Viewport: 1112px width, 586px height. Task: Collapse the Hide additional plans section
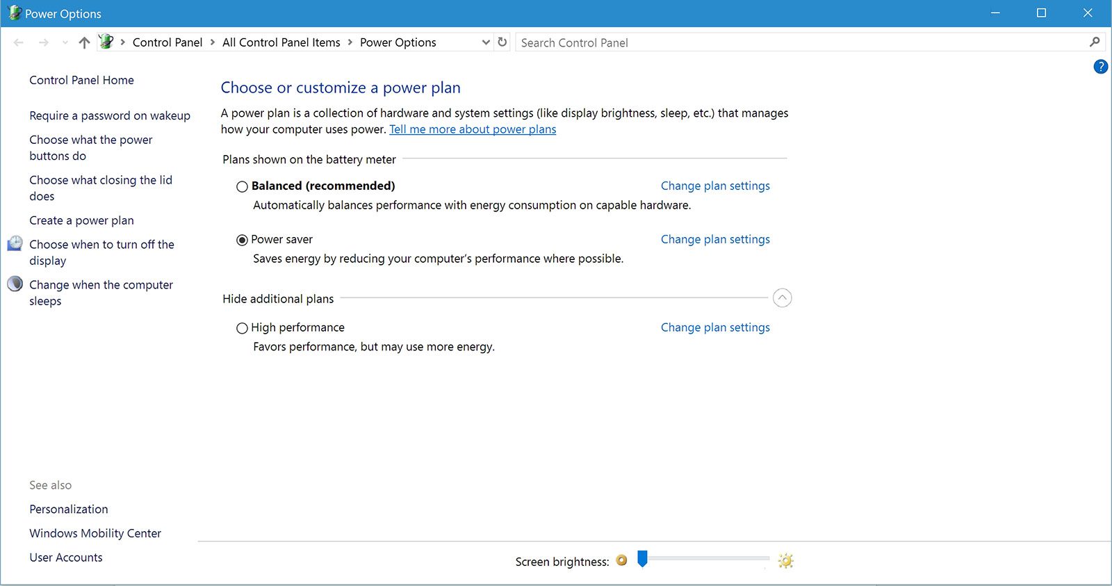click(783, 298)
